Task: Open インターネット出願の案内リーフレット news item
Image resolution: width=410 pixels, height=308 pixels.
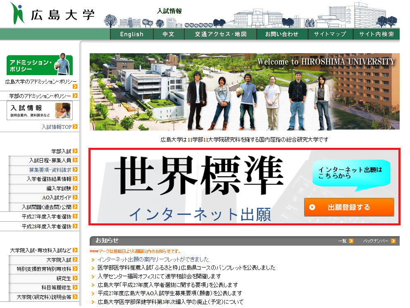Action: coord(153,259)
